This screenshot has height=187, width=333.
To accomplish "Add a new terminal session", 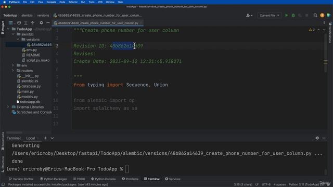I will (45, 138).
